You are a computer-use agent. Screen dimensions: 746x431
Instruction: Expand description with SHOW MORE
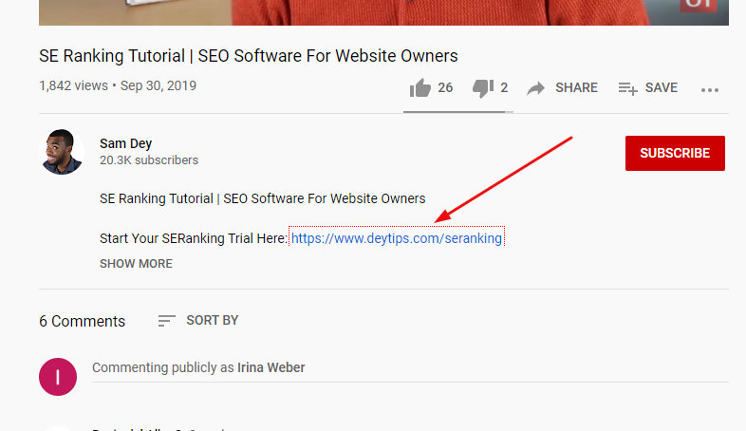point(136,264)
